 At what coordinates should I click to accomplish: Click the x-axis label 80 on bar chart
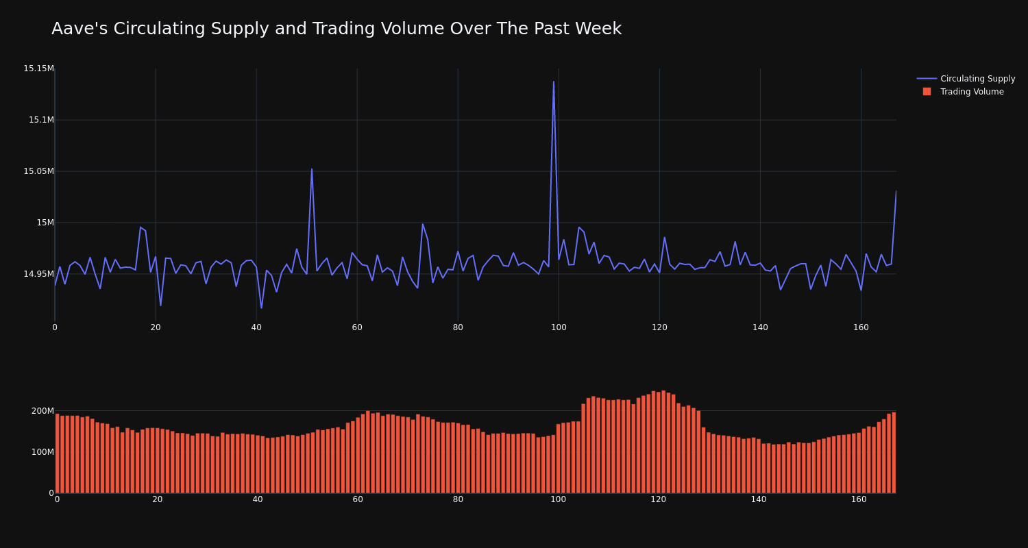tap(458, 499)
